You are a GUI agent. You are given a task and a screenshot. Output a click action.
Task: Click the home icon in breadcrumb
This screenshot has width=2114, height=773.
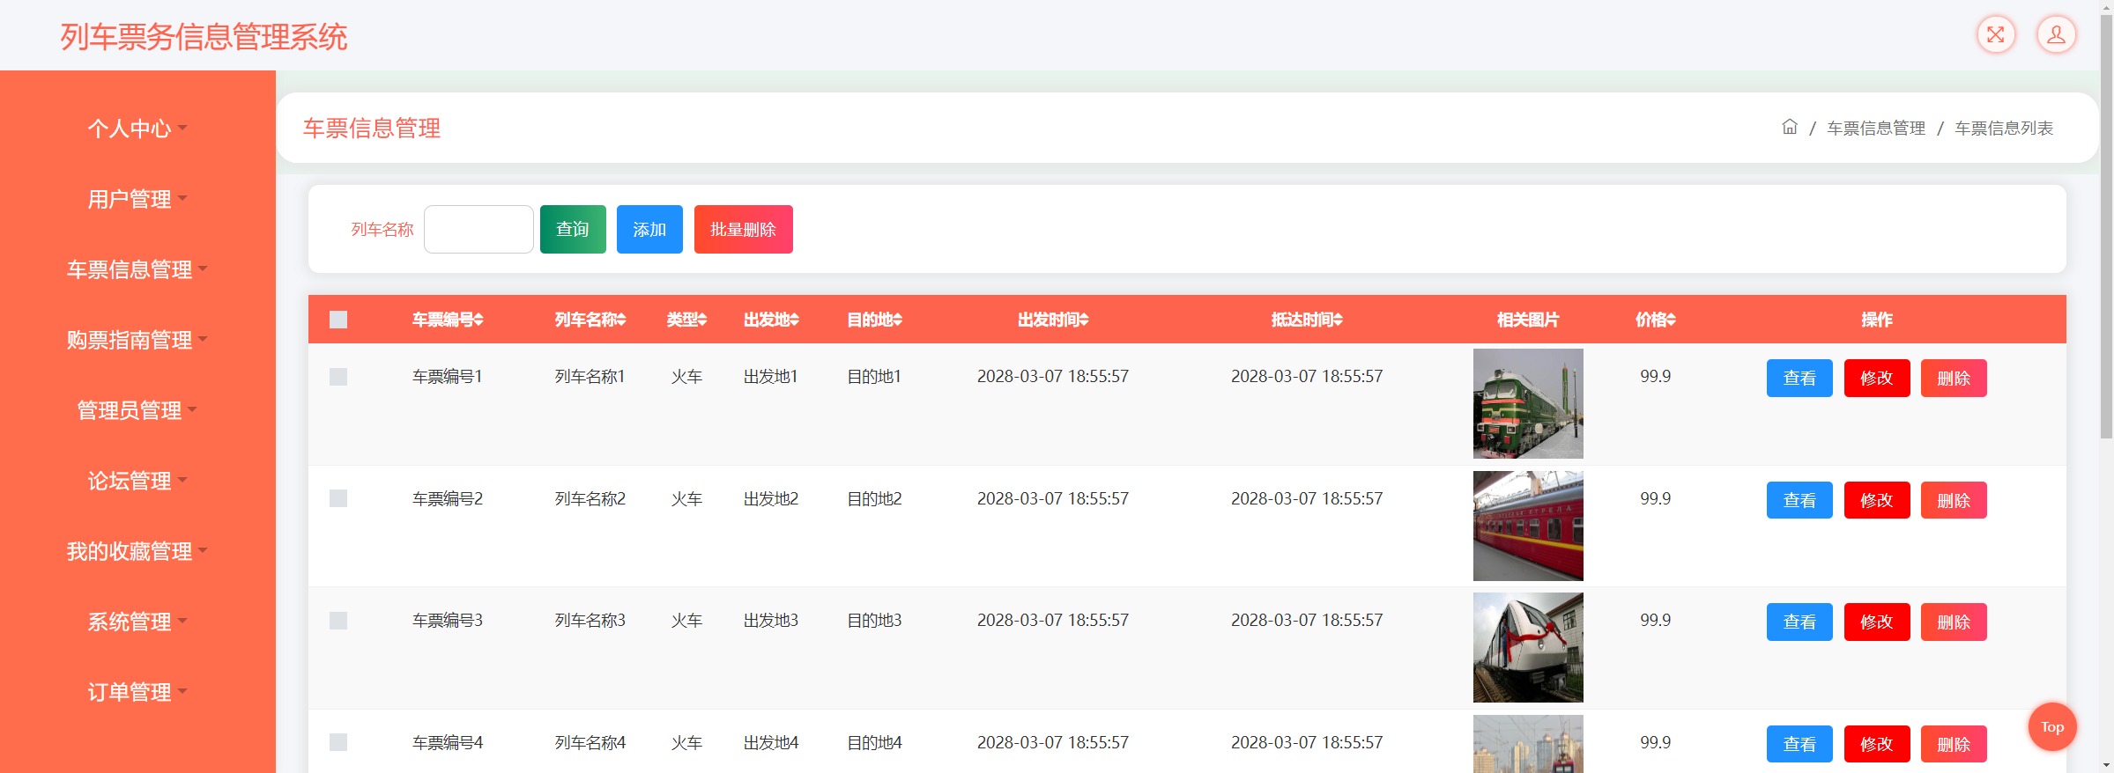pyautogui.click(x=1790, y=127)
